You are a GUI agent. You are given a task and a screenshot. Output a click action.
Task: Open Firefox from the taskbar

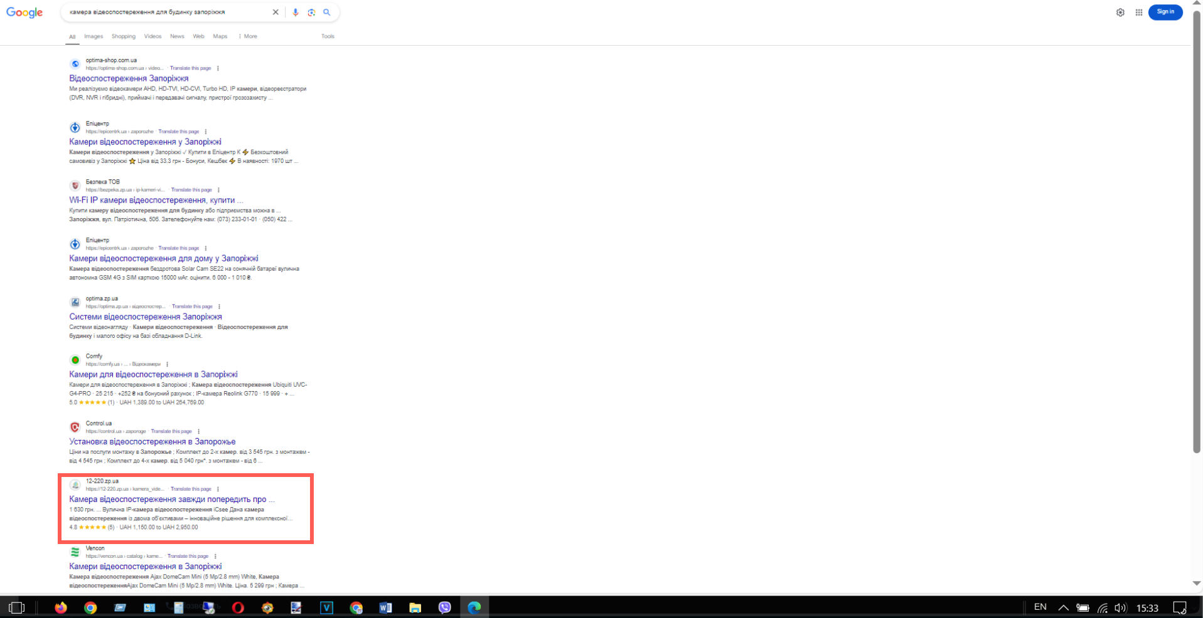pyautogui.click(x=61, y=607)
